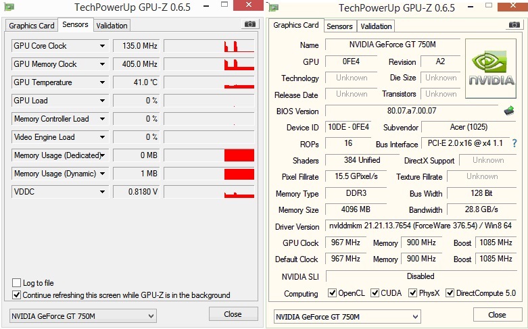Click GPU-Z app icon in left title bar

point(9,7)
